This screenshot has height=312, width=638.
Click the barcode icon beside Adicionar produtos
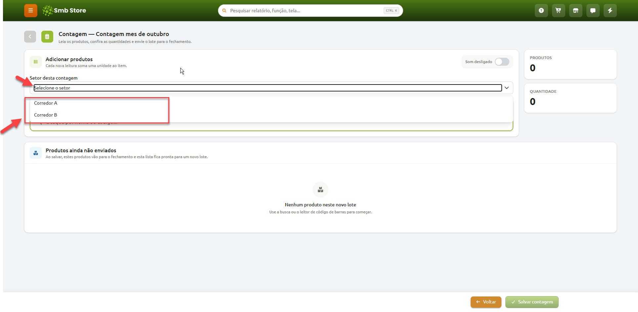pyautogui.click(x=36, y=62)
